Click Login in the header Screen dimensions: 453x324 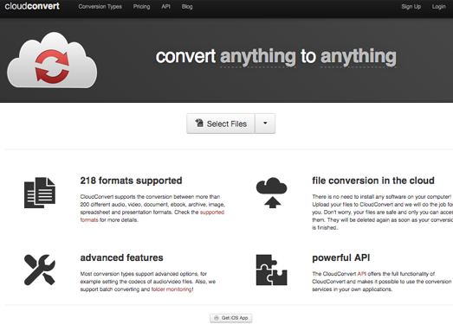pos(438,7)
